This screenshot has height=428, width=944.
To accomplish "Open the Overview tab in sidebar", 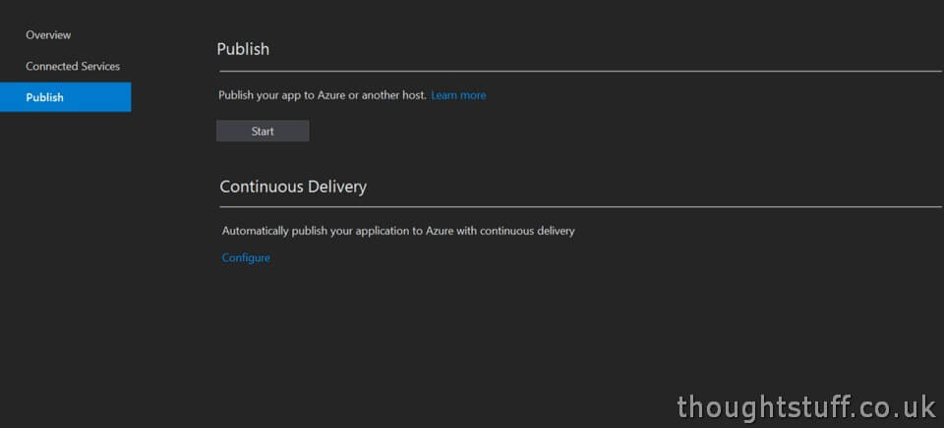I will 48,35.
